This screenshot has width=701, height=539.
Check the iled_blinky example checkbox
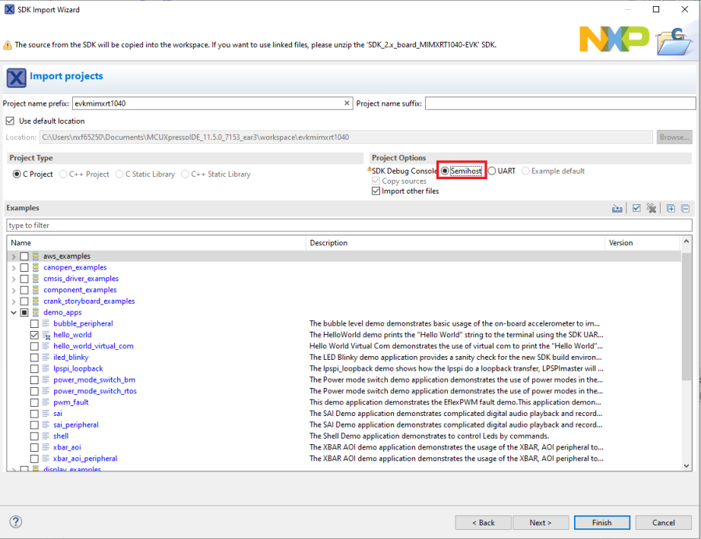[34, 358]
